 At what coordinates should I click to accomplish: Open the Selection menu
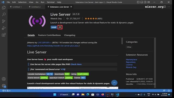pos(22,2)
